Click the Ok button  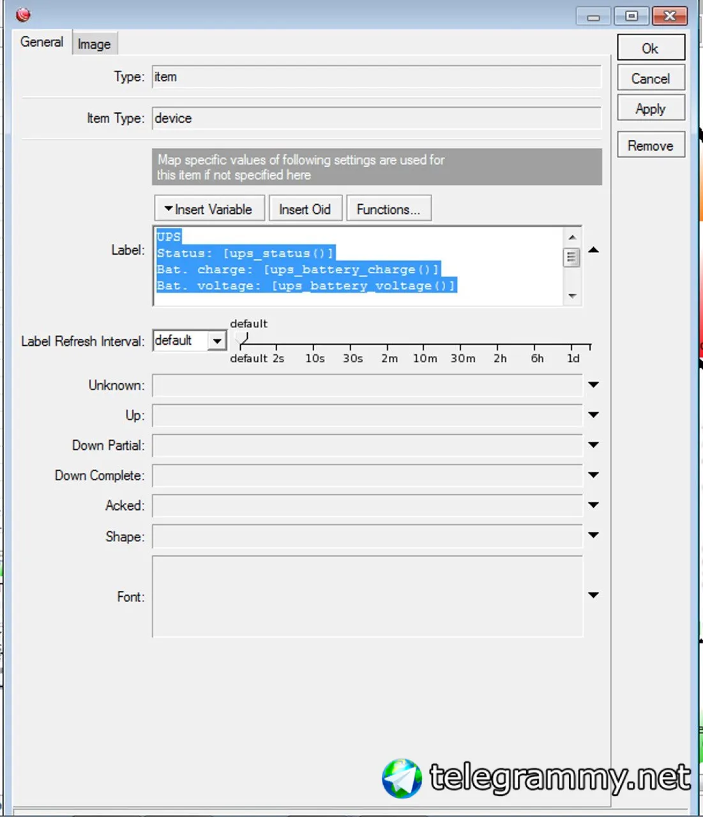(651, 49)
